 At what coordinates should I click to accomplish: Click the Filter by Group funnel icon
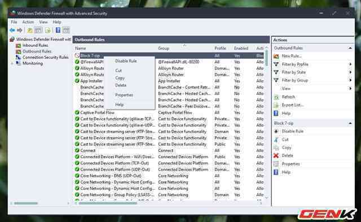click(x=276, y=80)
